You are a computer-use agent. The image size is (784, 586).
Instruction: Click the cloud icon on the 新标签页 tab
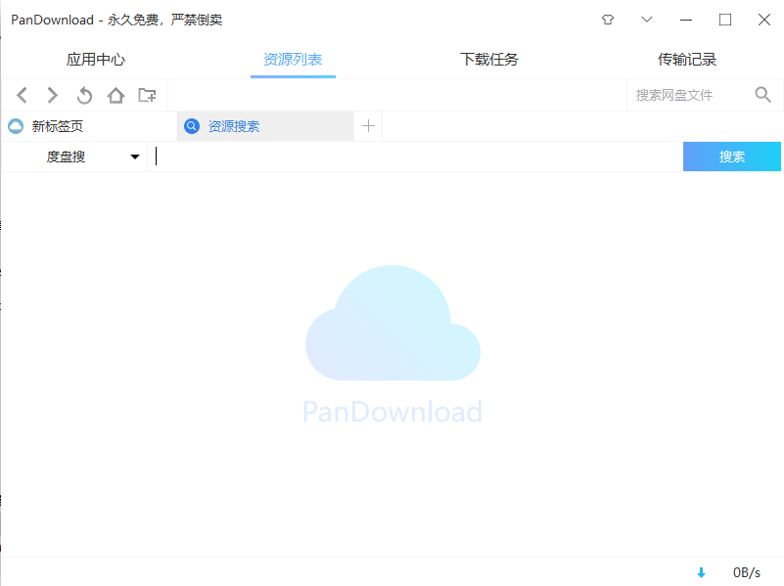(x=18, y=125)
